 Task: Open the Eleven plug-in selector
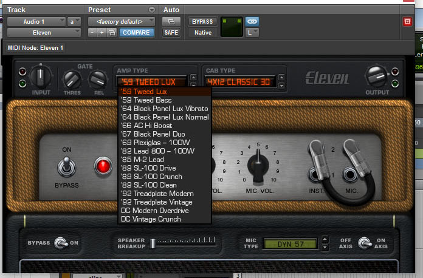(x=44, y=33)
